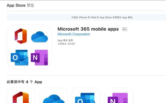Image resolution: width=166 pixels, height=103 pixels.
Task: Click the Microsoft 365 mobile apps title
Action: [x=88, y=29]
